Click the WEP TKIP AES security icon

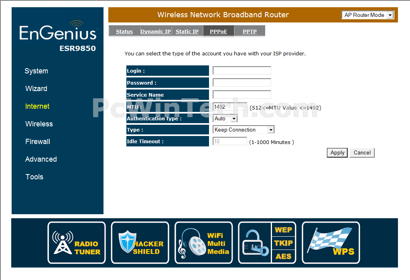[x=267, y=243]
